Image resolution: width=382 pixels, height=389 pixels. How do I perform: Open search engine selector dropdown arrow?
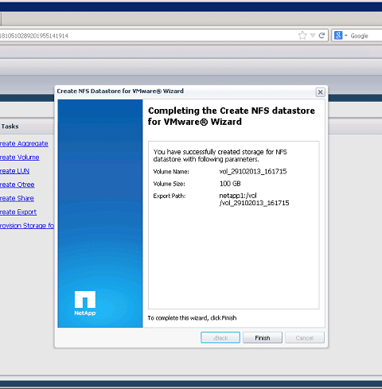point(346,35)
